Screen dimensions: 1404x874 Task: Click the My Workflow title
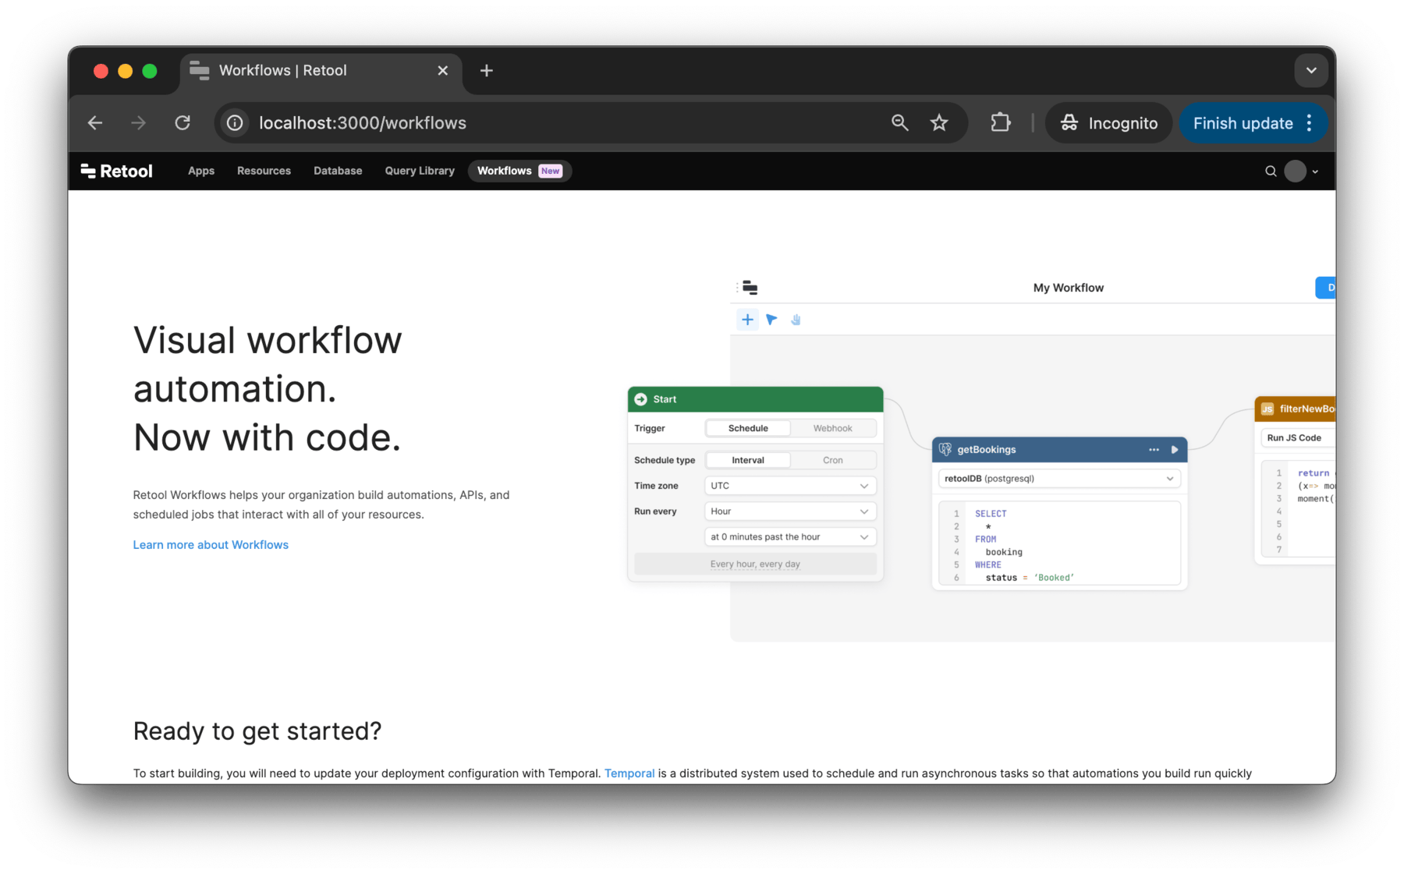[1068, 288]
